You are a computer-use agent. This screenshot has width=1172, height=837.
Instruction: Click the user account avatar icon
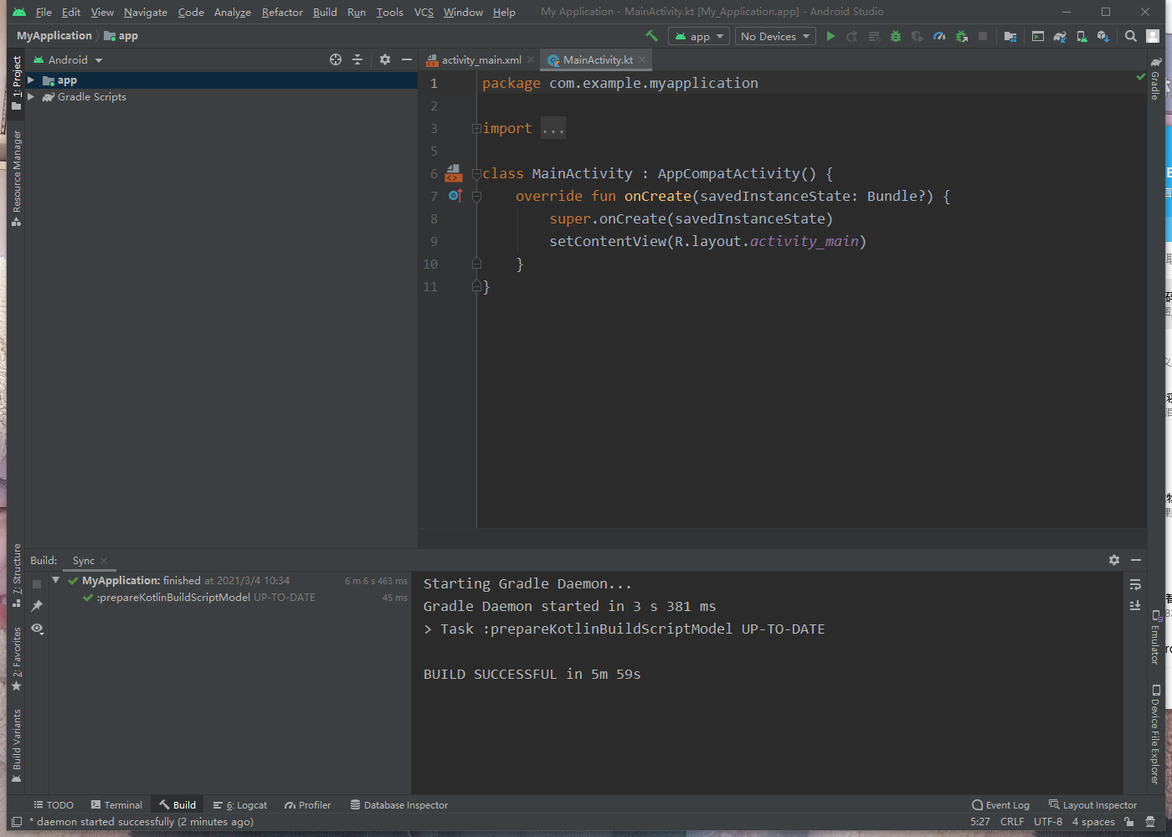pos(1153,36)
